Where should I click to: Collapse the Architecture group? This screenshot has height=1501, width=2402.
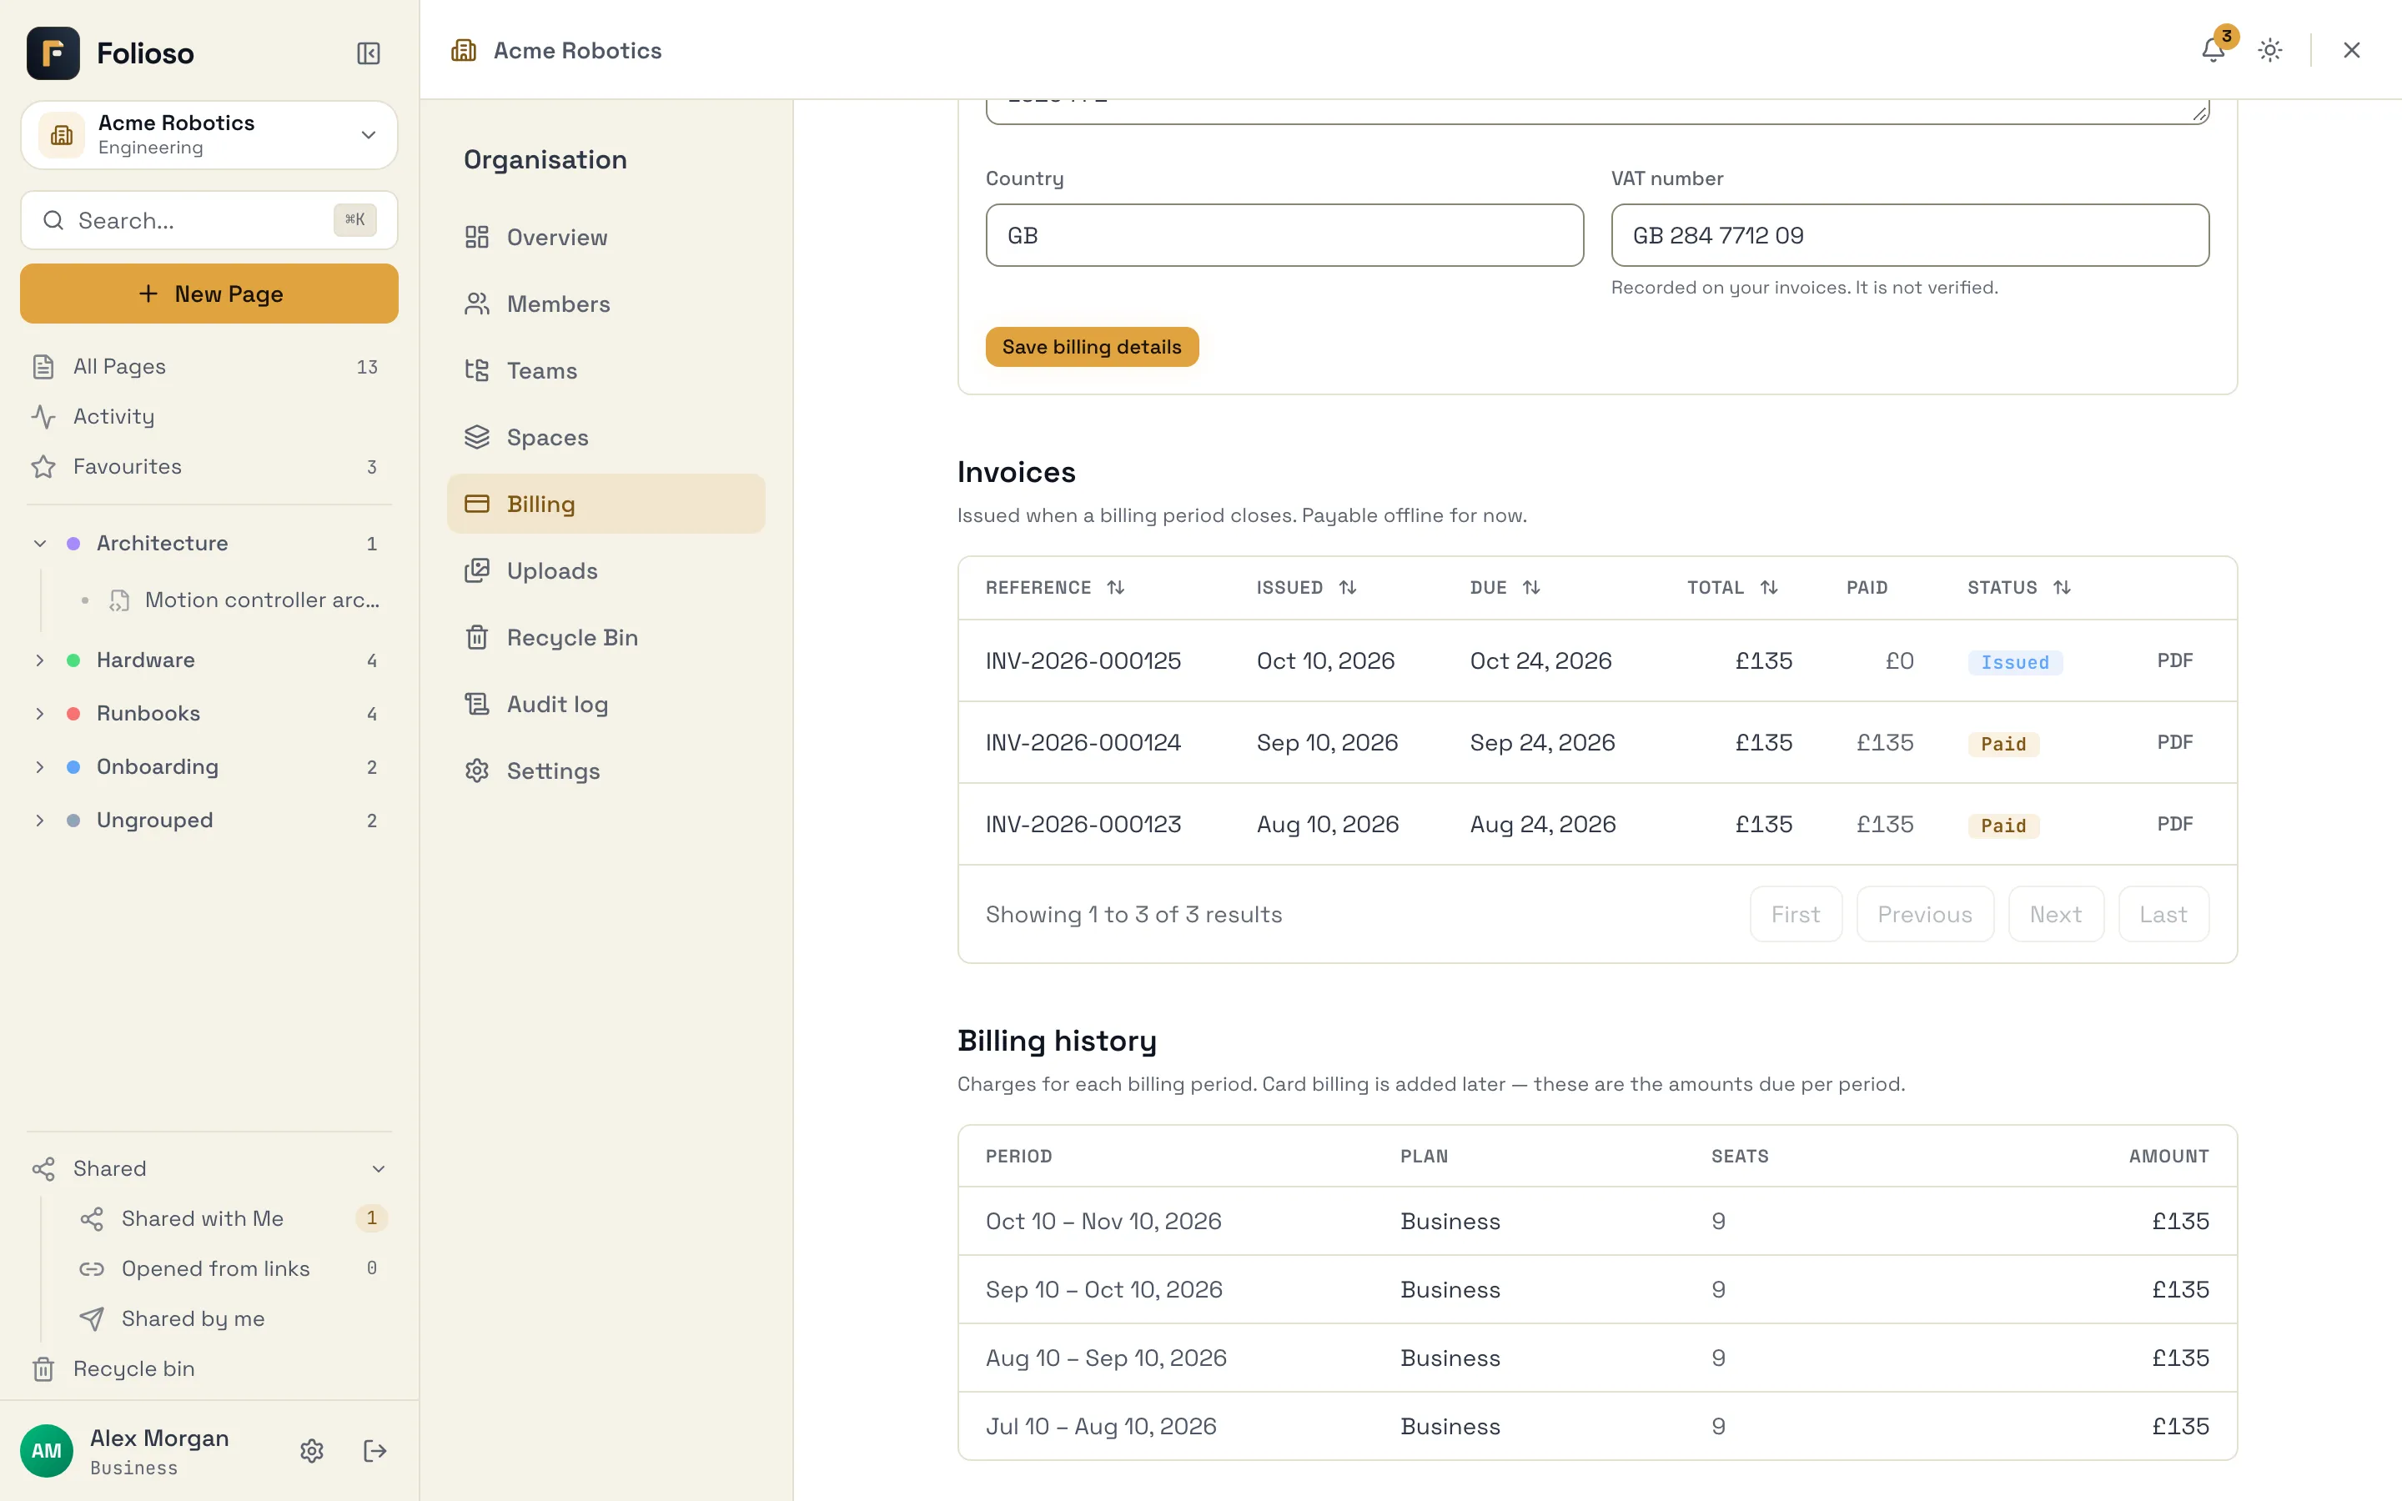[x=40, y=543]
